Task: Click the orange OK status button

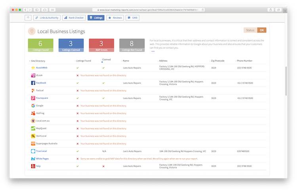Action: pos(262,30)
